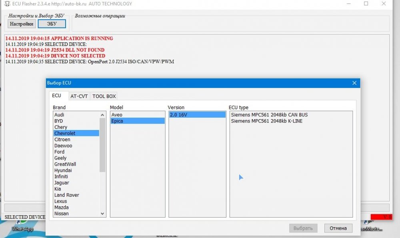Screen dimensions: 400x238
Task: Select Daewoo brand
Action: pos(76,146)
